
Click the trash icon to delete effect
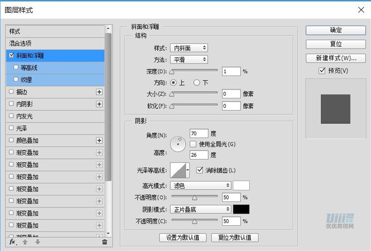click(104, 242)
